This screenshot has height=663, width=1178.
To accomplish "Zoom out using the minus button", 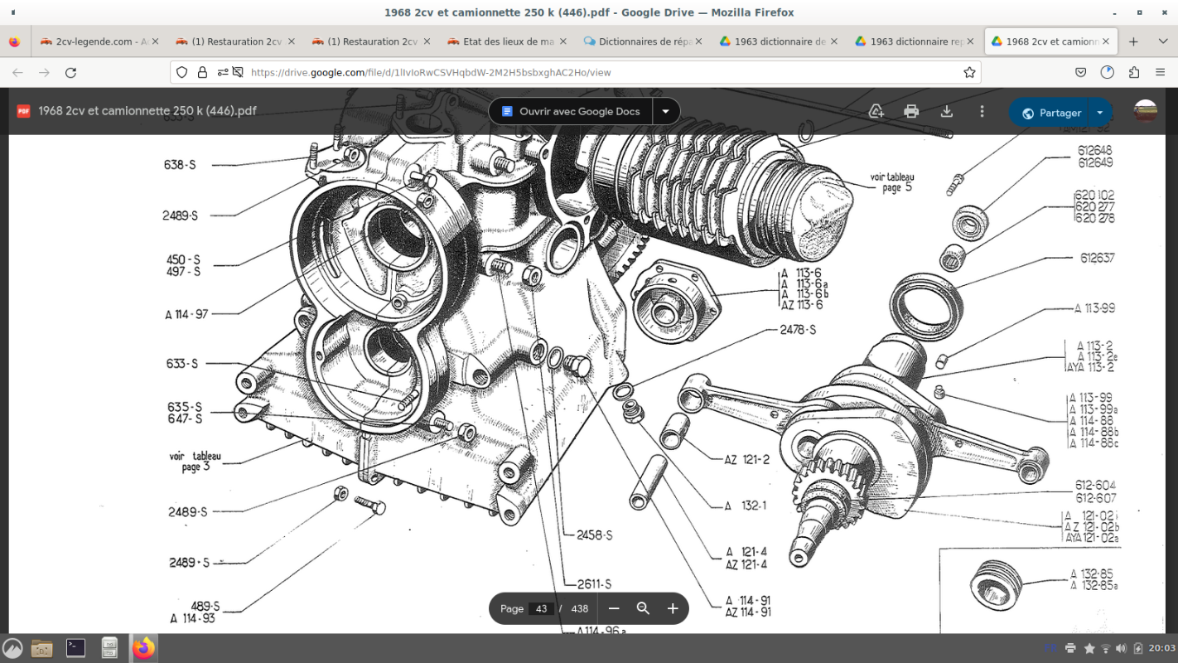I will (614, 608).
